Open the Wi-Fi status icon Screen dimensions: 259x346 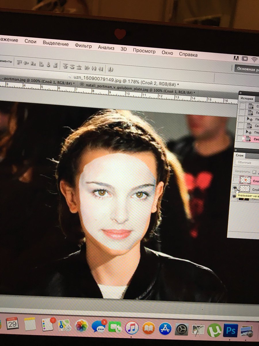[254, 60]
